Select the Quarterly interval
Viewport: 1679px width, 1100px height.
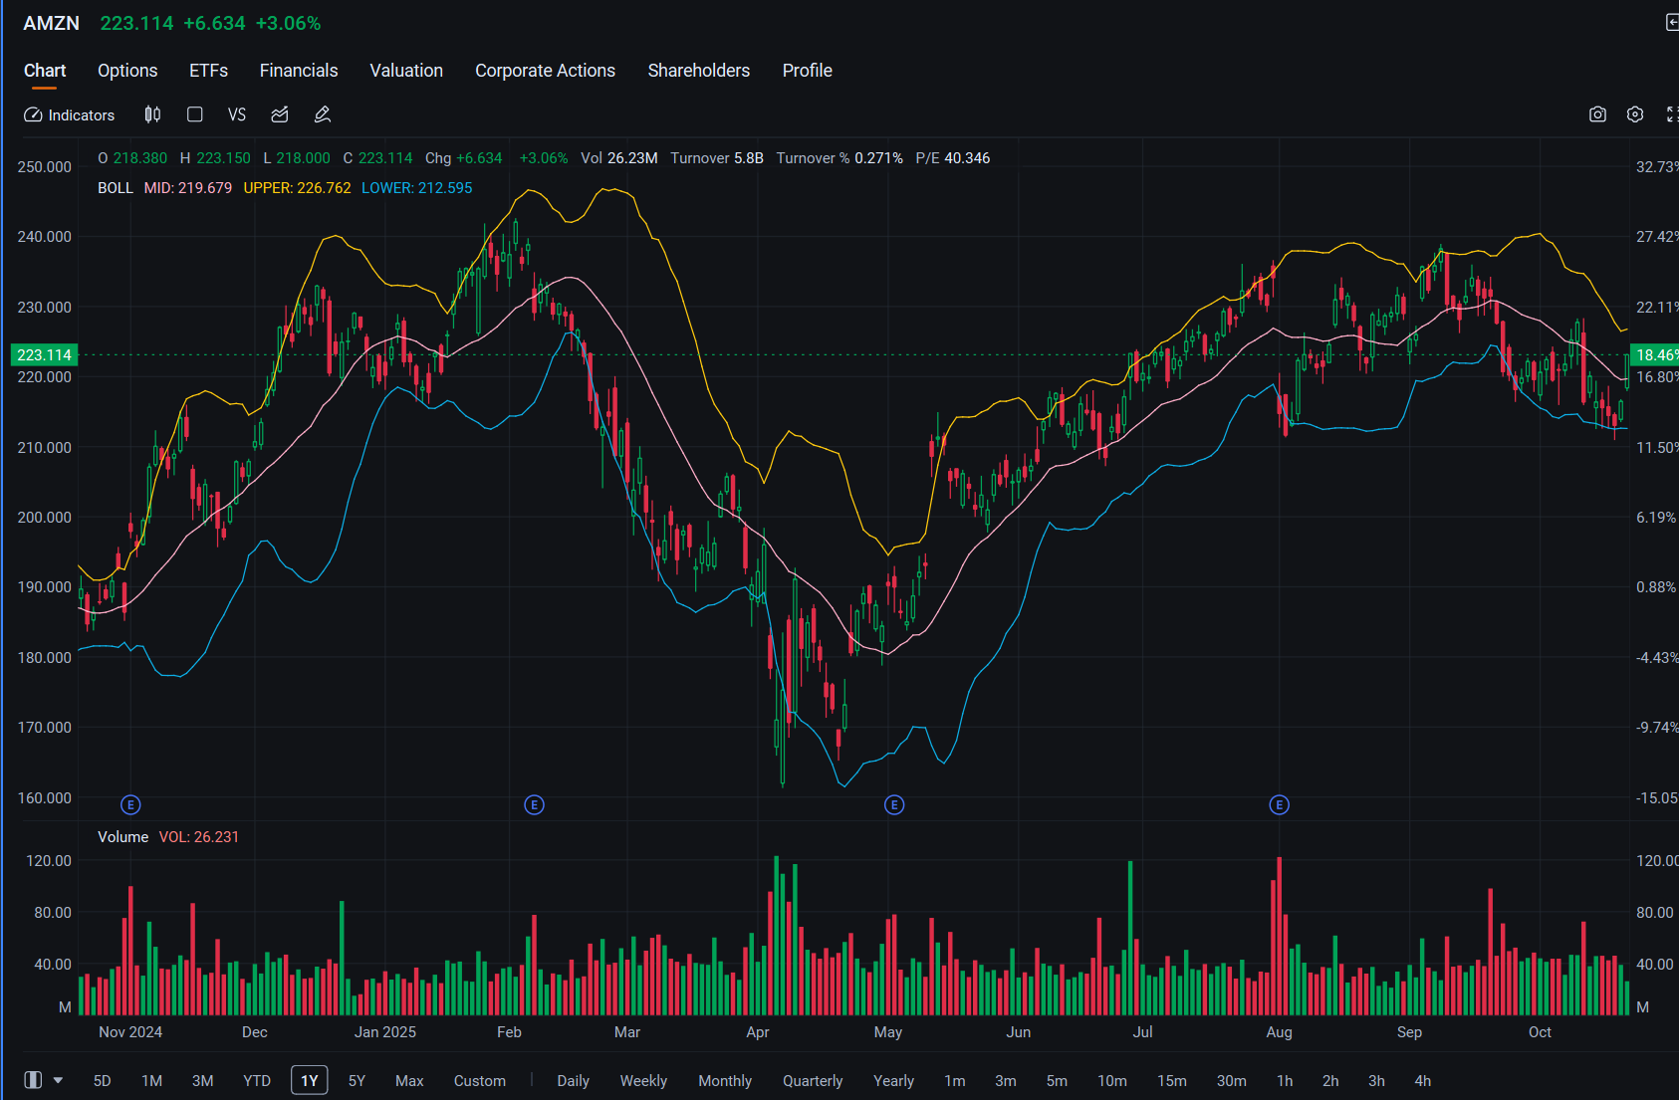(813, 1081)
